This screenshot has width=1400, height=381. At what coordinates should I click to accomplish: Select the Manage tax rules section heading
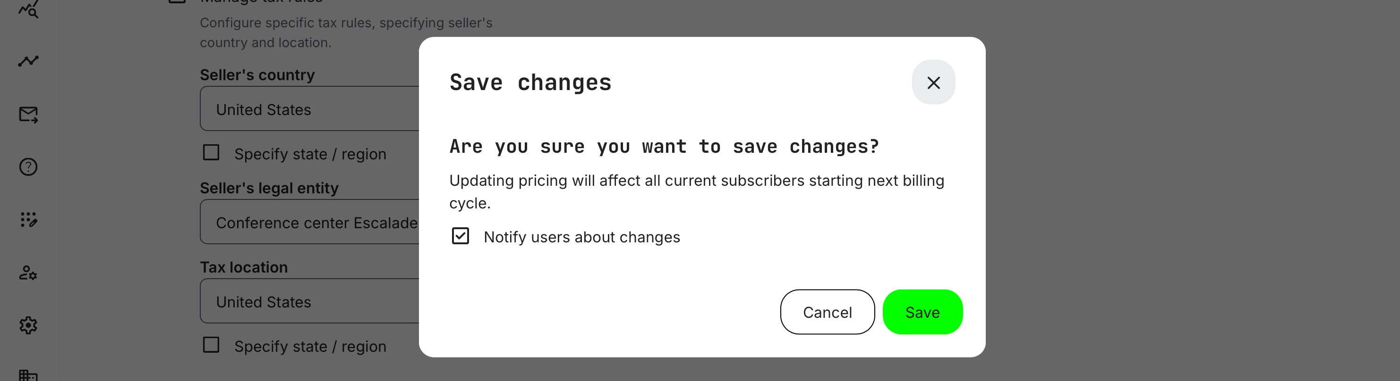coord(261,1)
